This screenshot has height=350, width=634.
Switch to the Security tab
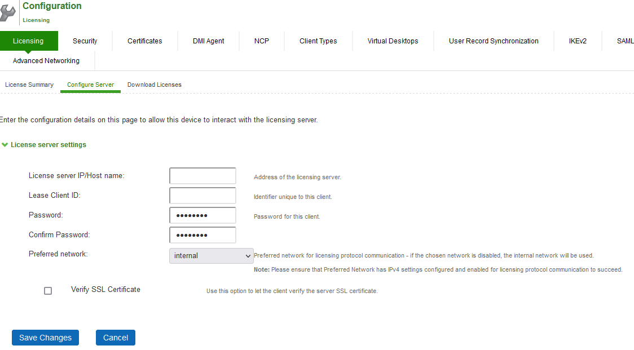tap(85, 41)
